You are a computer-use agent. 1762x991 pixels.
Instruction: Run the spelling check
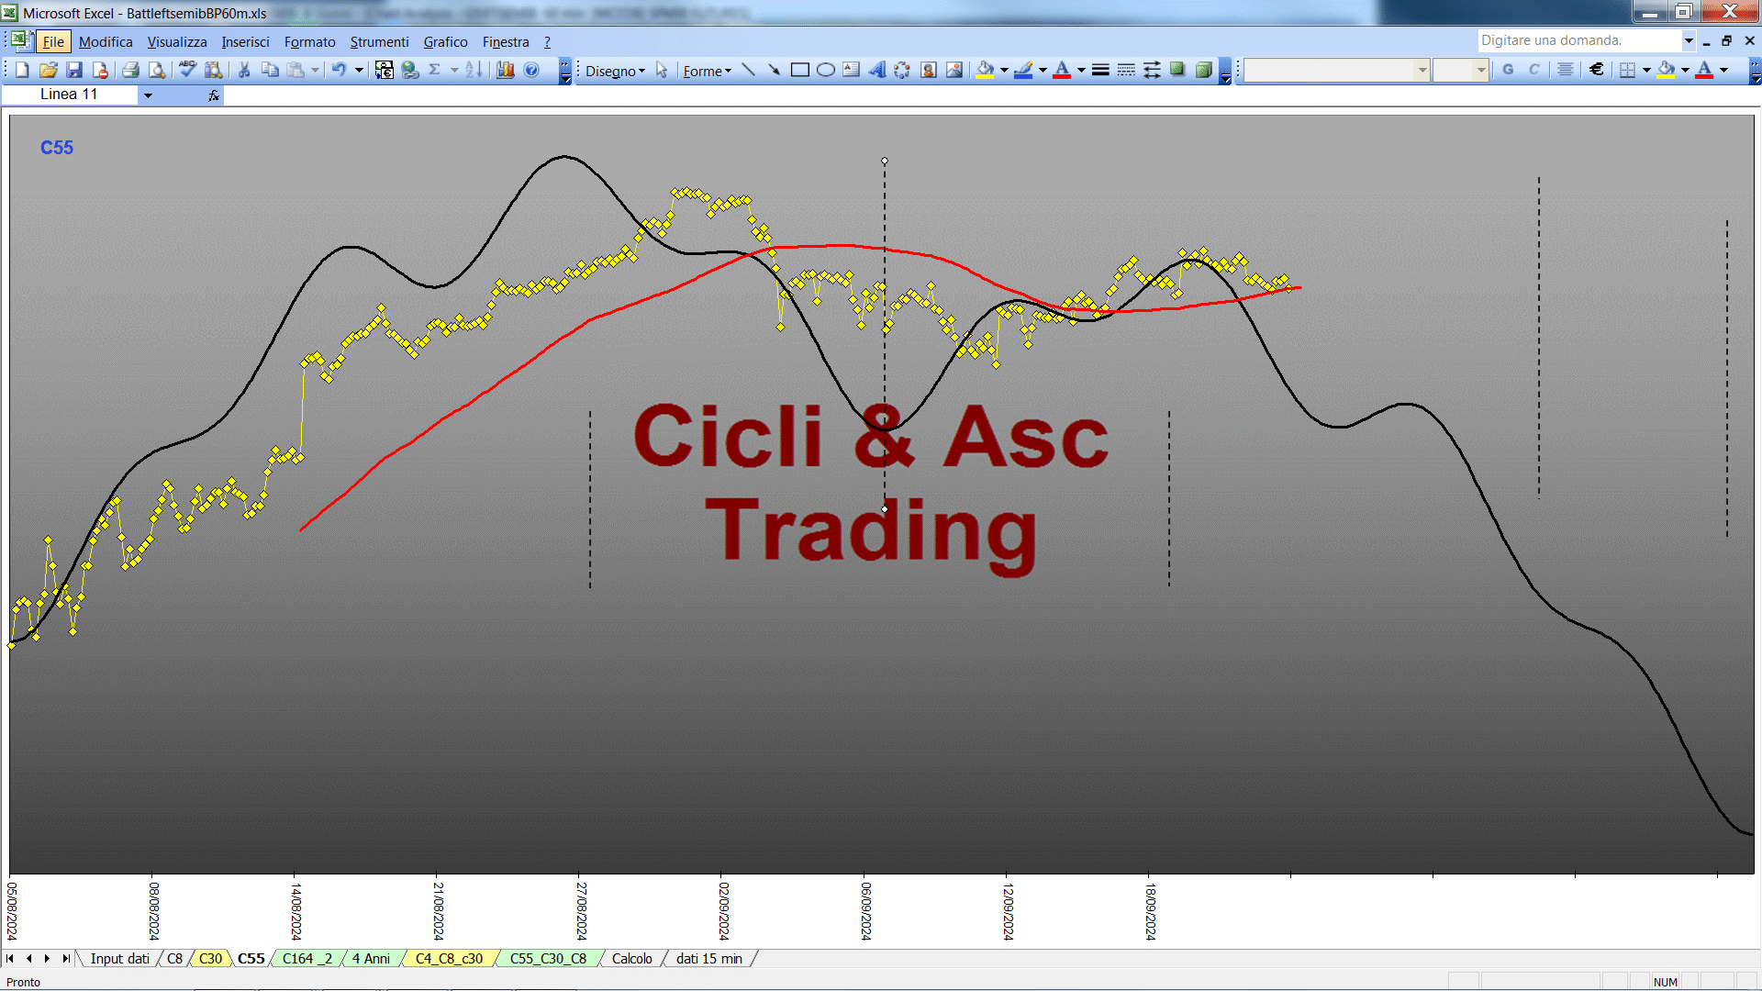pos(187,70)
